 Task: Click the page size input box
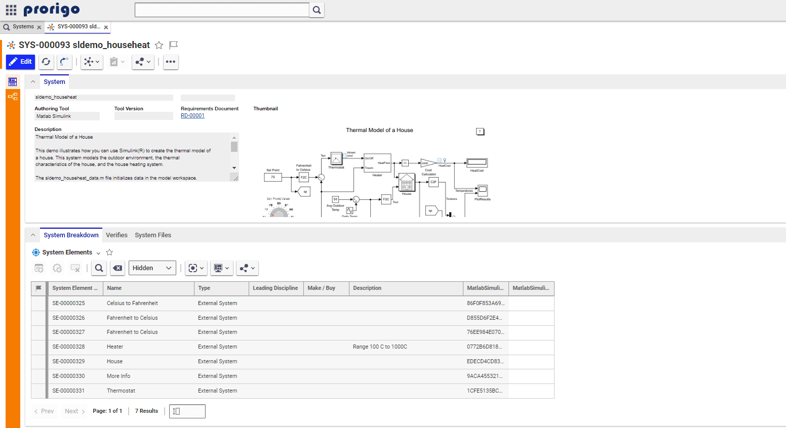187,411
